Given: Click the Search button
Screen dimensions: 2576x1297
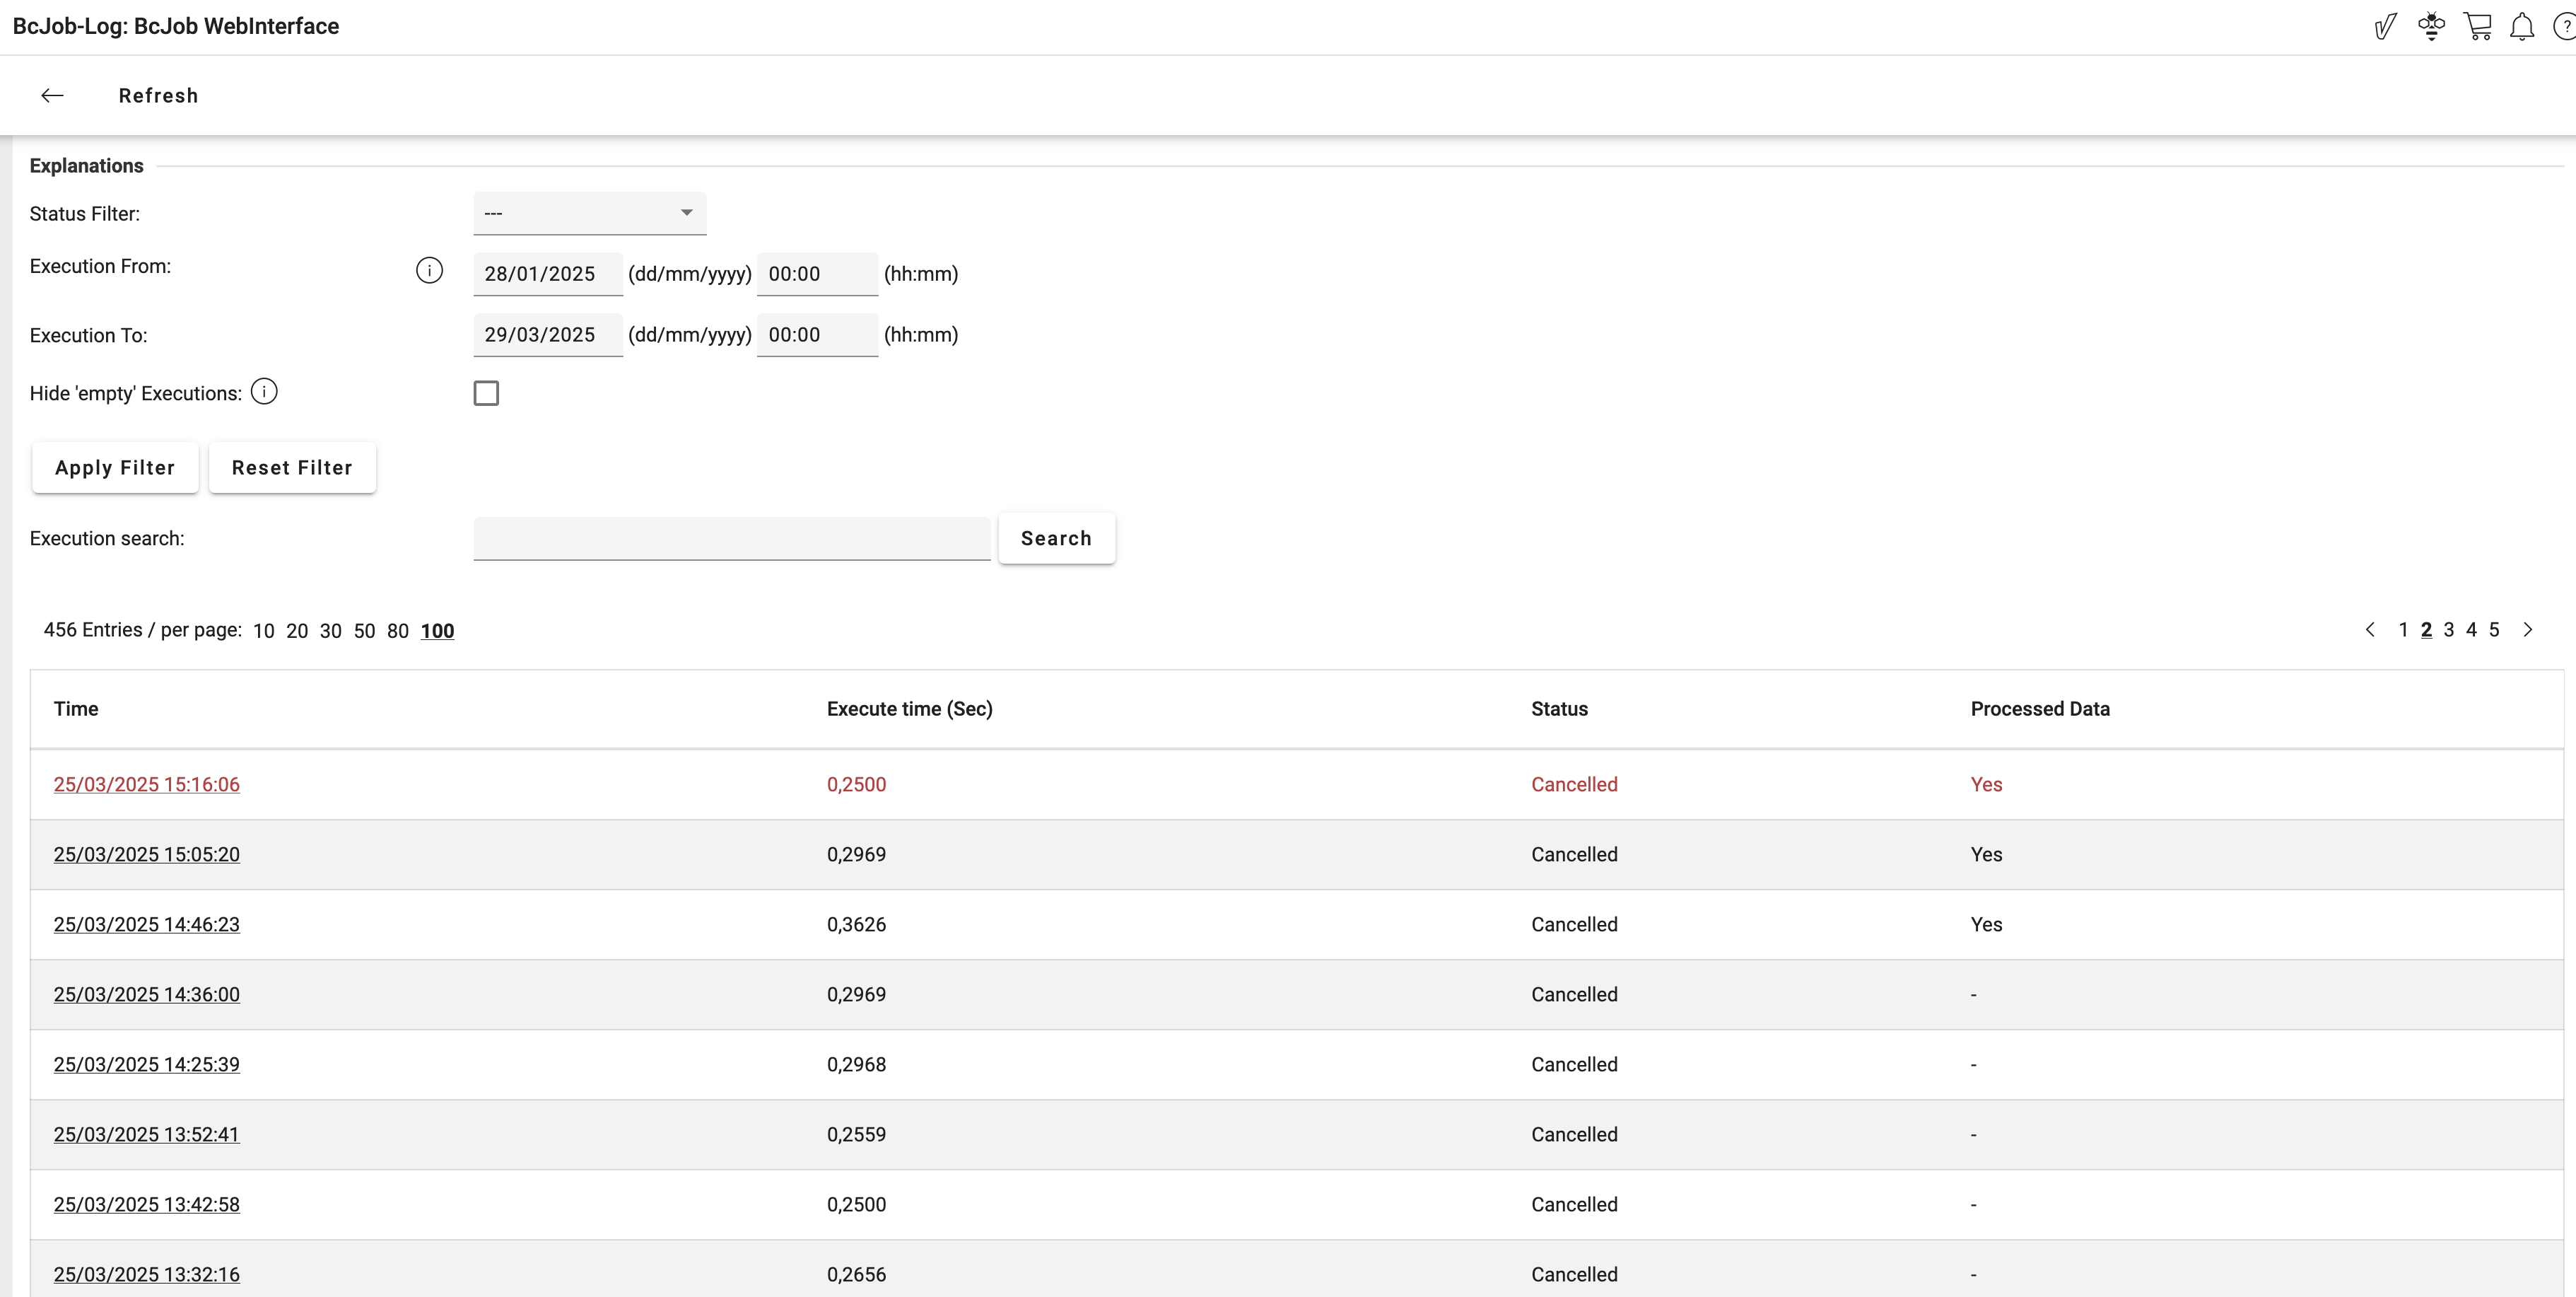Looking at the screenshot, I should pos(1056,538).
